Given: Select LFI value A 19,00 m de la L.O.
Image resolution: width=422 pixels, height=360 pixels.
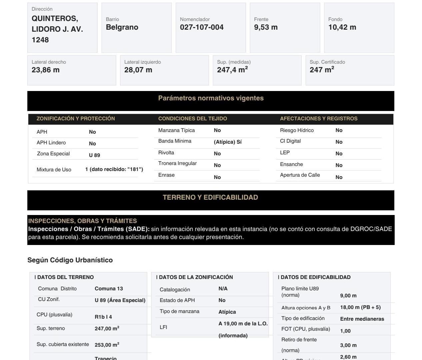Looking at the screenshot, I should point(243,324).
